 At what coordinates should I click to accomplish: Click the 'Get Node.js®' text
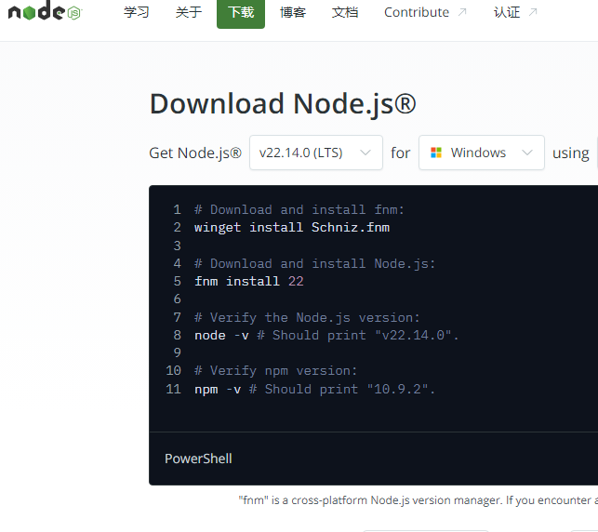(195, 153)
